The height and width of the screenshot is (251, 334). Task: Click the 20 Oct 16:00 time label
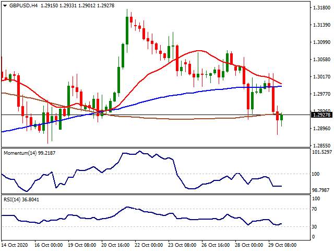tap(115, 245)
